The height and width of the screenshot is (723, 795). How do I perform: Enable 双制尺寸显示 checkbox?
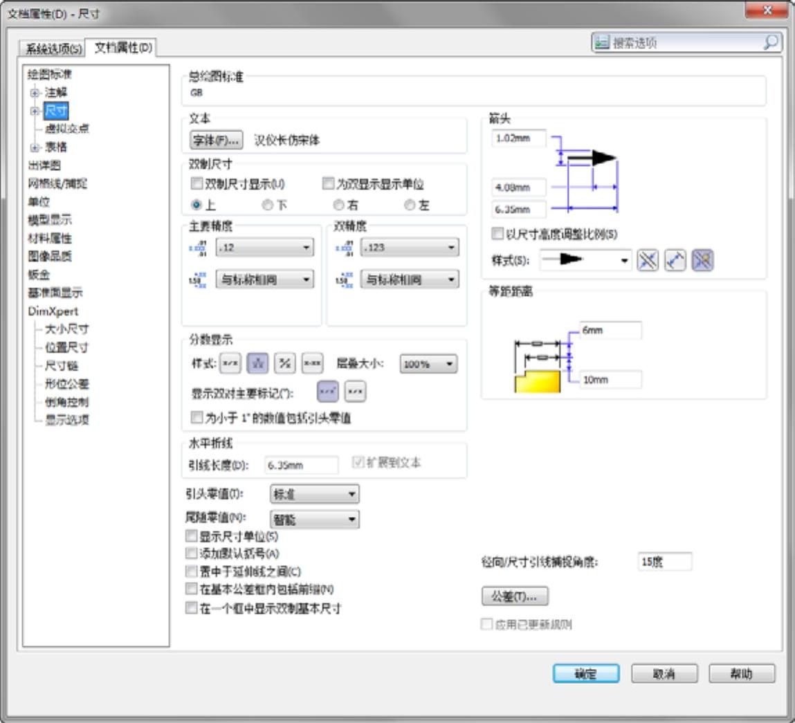coord(197,183)
